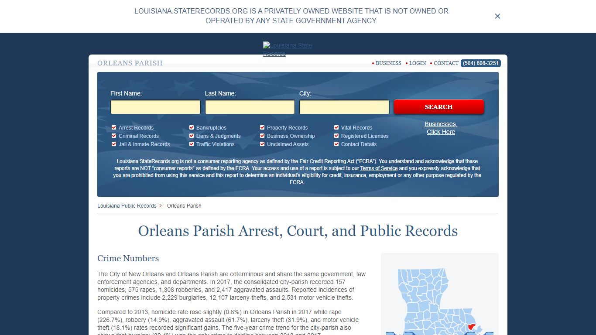This screenshot has height=335, width=596.
Task: Uncheck the Liens & Judgments checkbox
Action: point(192,136)
